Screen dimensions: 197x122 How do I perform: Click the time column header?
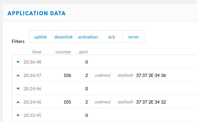pos(37,52)
